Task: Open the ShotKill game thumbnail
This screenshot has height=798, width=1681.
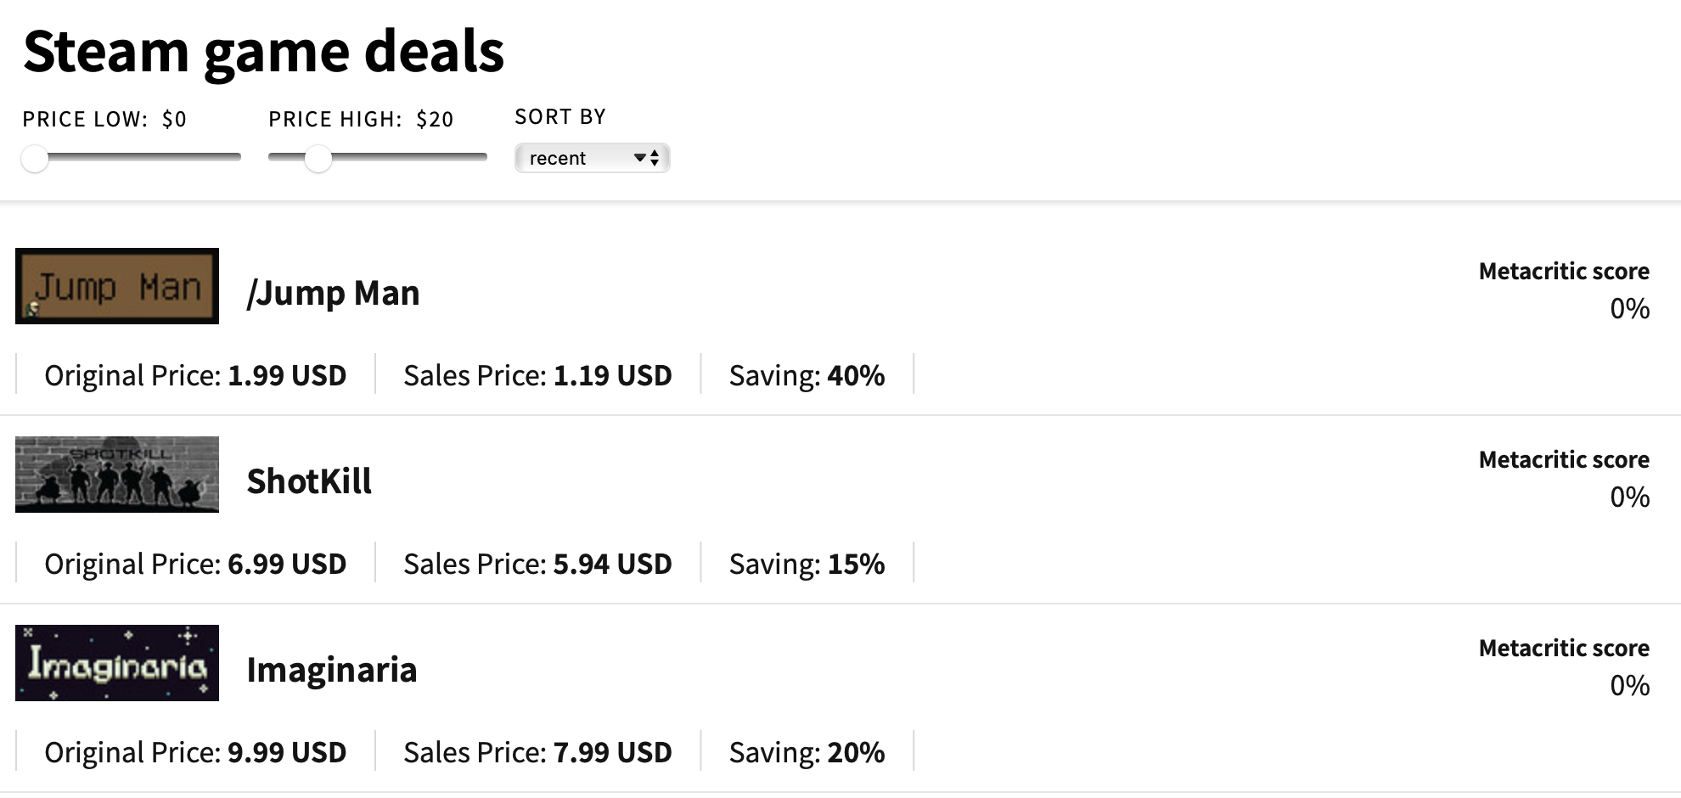Action: (x=117, y=475)
